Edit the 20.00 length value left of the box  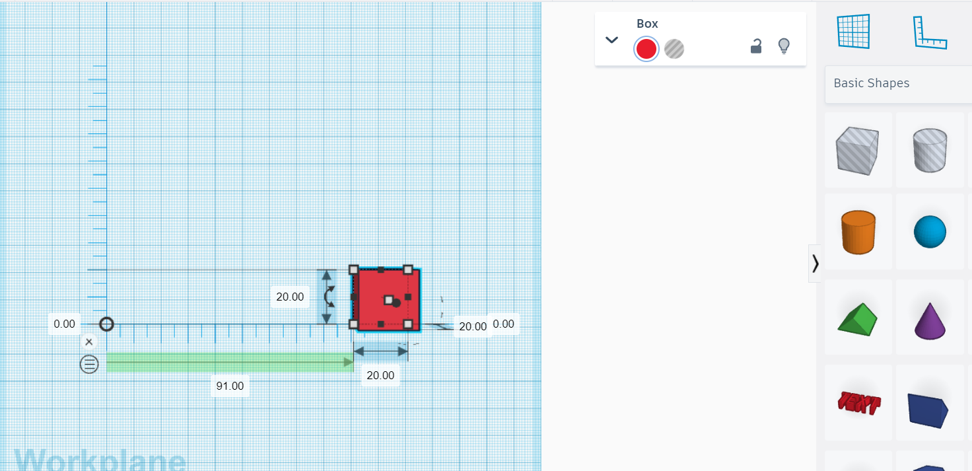point(290,297)
